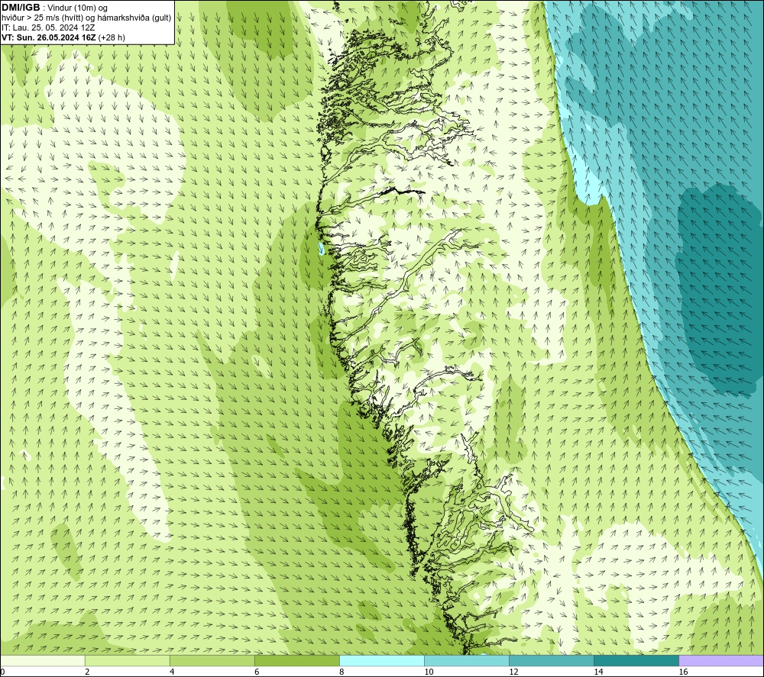Click the "IT: Lau. 25. 05. 2024 12Z" line
Viewport: 764px width, 677px height.
click(48, 27)
